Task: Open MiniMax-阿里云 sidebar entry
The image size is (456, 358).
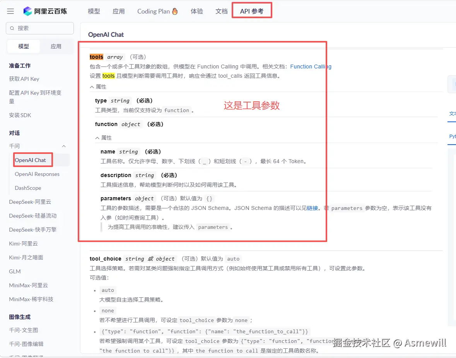Action: [29, 286]
